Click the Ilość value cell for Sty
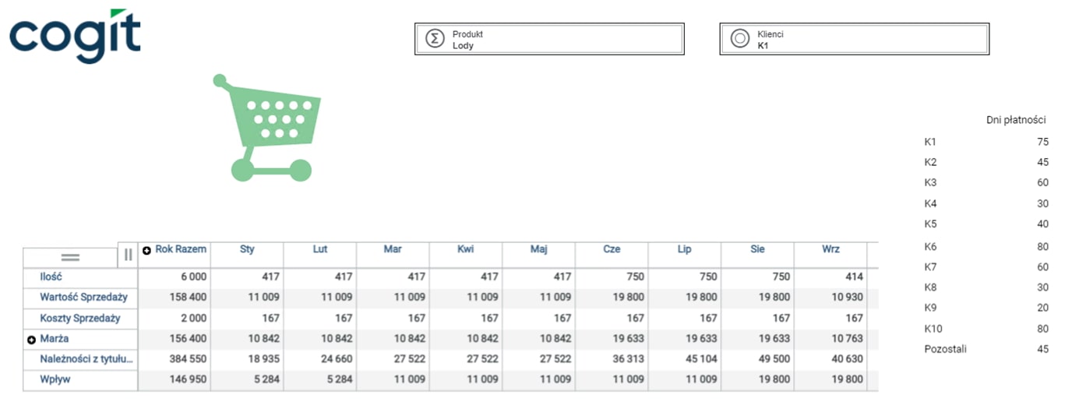Viewport: 1079px width, 409px height. (x=247, y=277)
